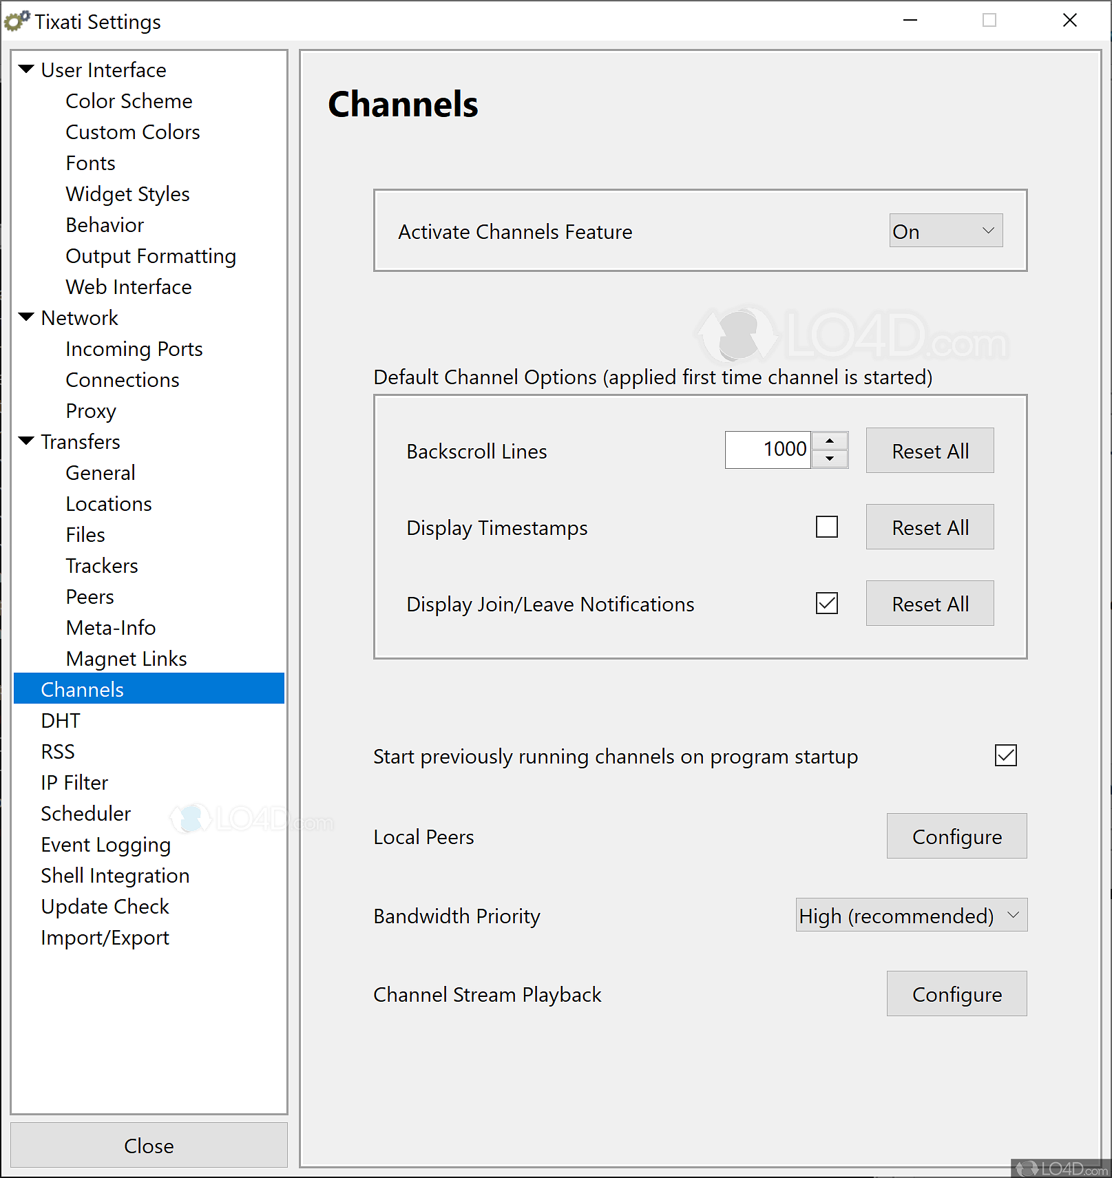Viewport: 1112px width, 1178px height.
Task: Configure Local Peers settings
Action: [956, 837]
